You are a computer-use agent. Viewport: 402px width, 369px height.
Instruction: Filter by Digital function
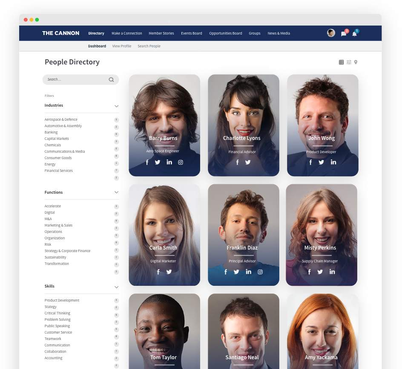click(x=49, y=212)
